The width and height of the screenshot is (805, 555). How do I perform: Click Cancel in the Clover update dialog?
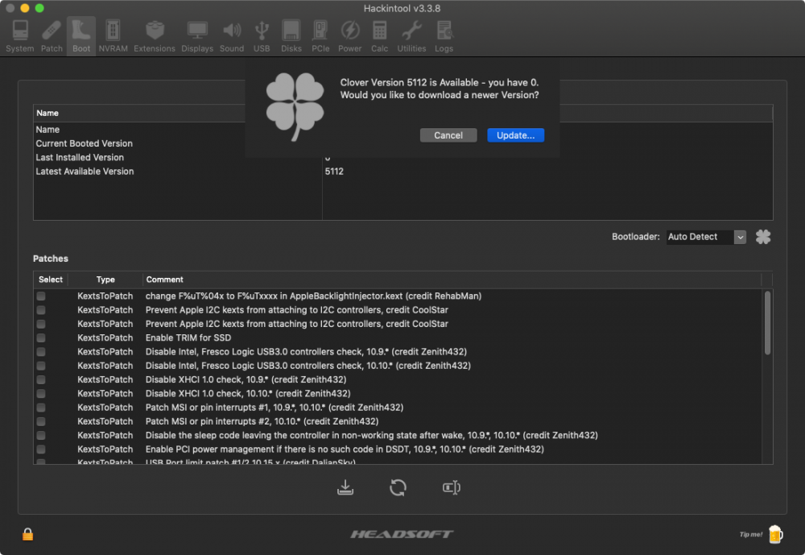pyautogui.click(x=448, y=135)
